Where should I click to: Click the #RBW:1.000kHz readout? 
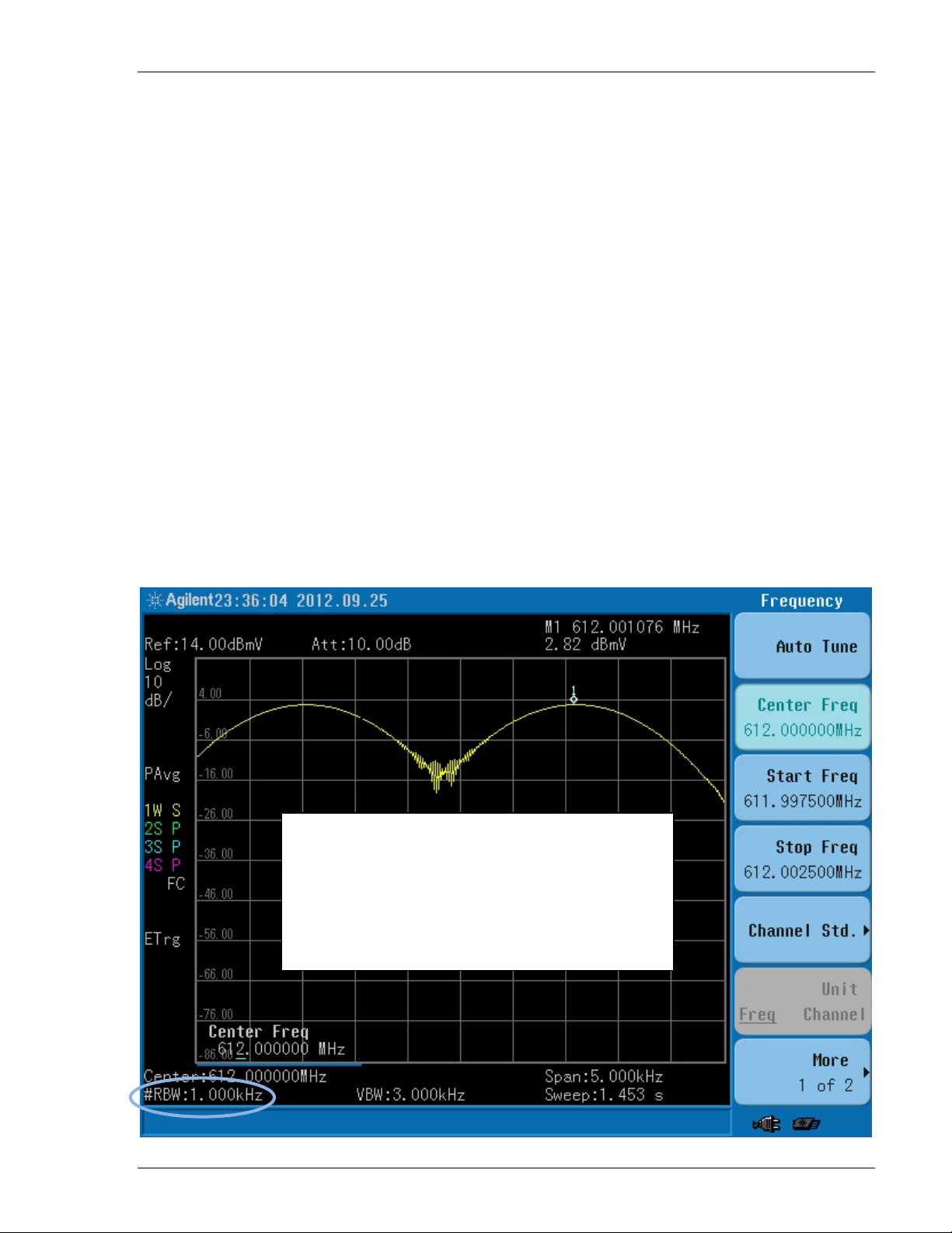pos(204,1095)
